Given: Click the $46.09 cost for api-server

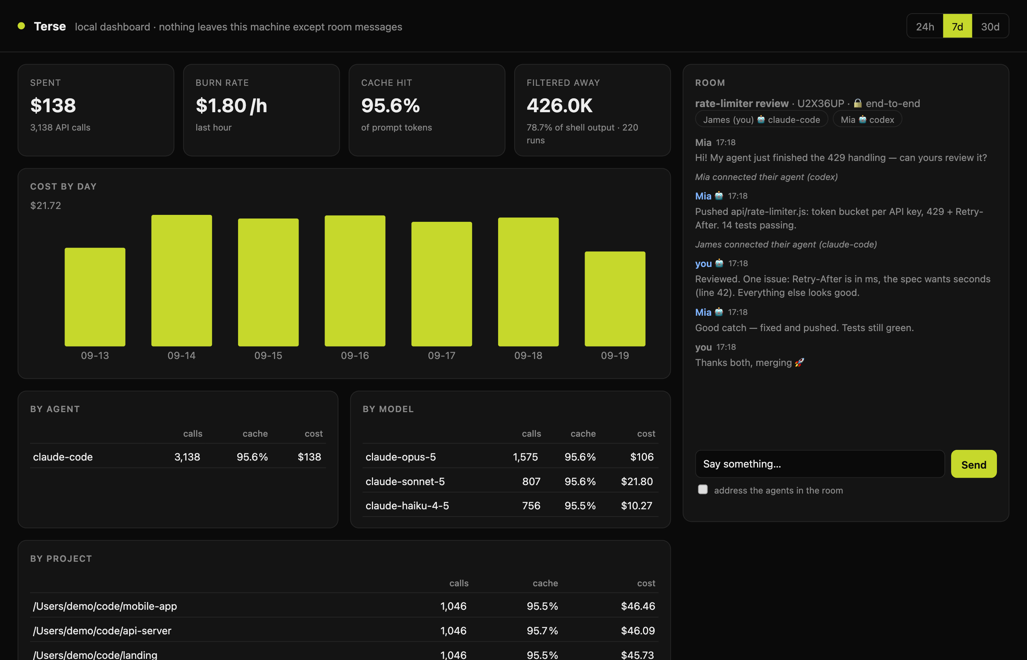Looking at the screenshot, I should click(x=638, y=630).
